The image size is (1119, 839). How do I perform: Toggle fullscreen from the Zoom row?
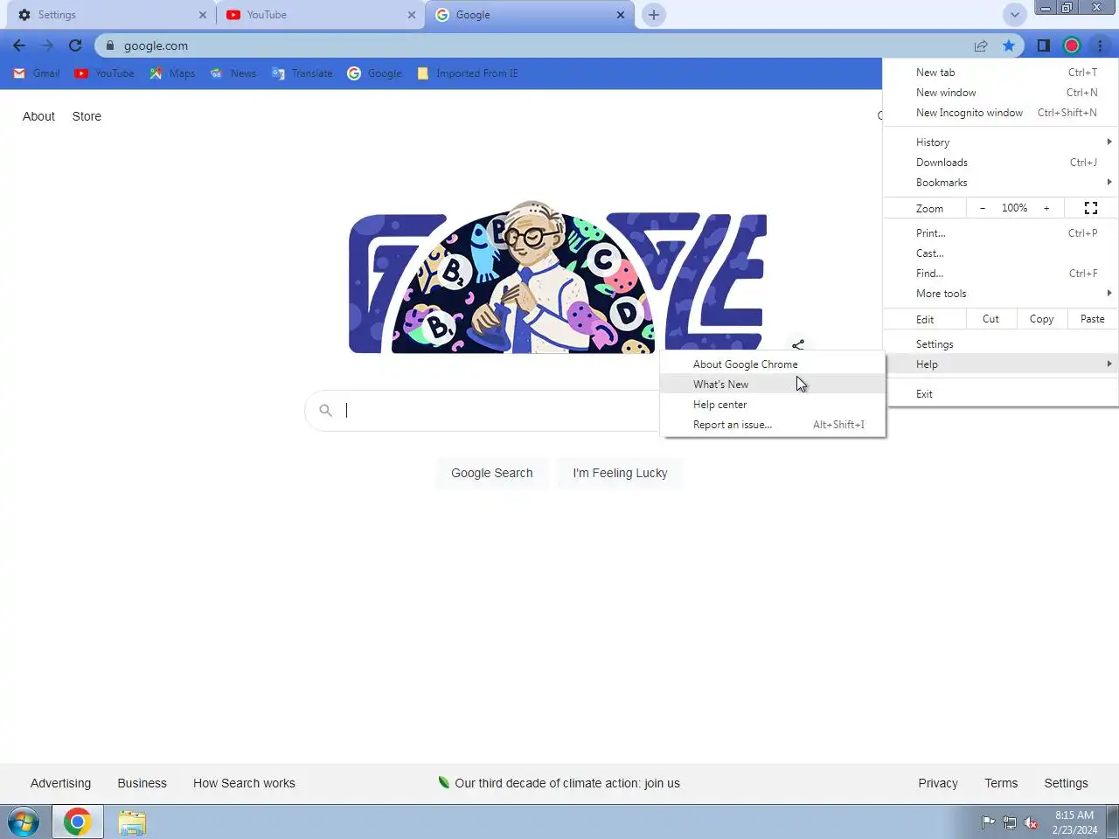[x=1091, y=208]
